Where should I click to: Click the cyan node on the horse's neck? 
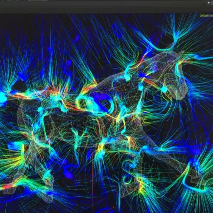coord(164,89)
